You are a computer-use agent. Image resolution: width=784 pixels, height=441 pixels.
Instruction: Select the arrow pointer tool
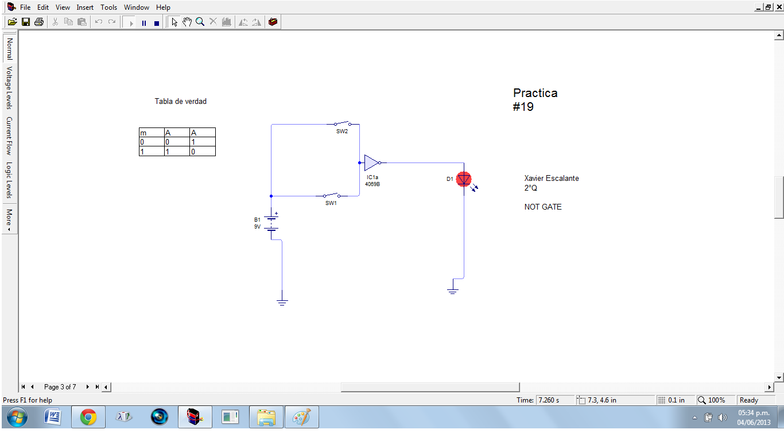pos(174,21)
